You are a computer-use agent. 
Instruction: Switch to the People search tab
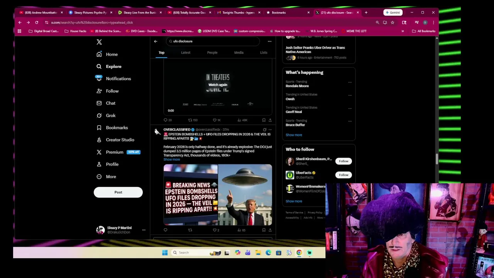212,53
